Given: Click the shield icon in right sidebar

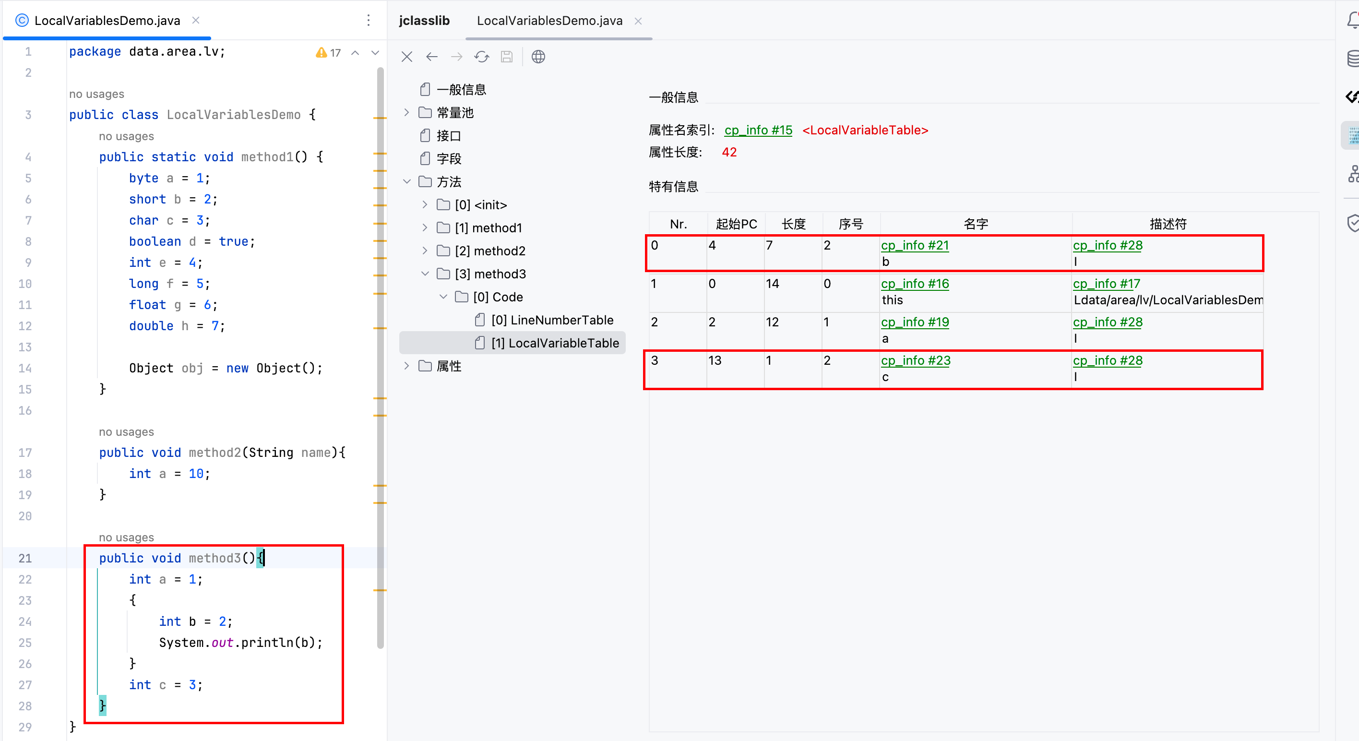Looking at the screenshot, I should [1352, 223].
